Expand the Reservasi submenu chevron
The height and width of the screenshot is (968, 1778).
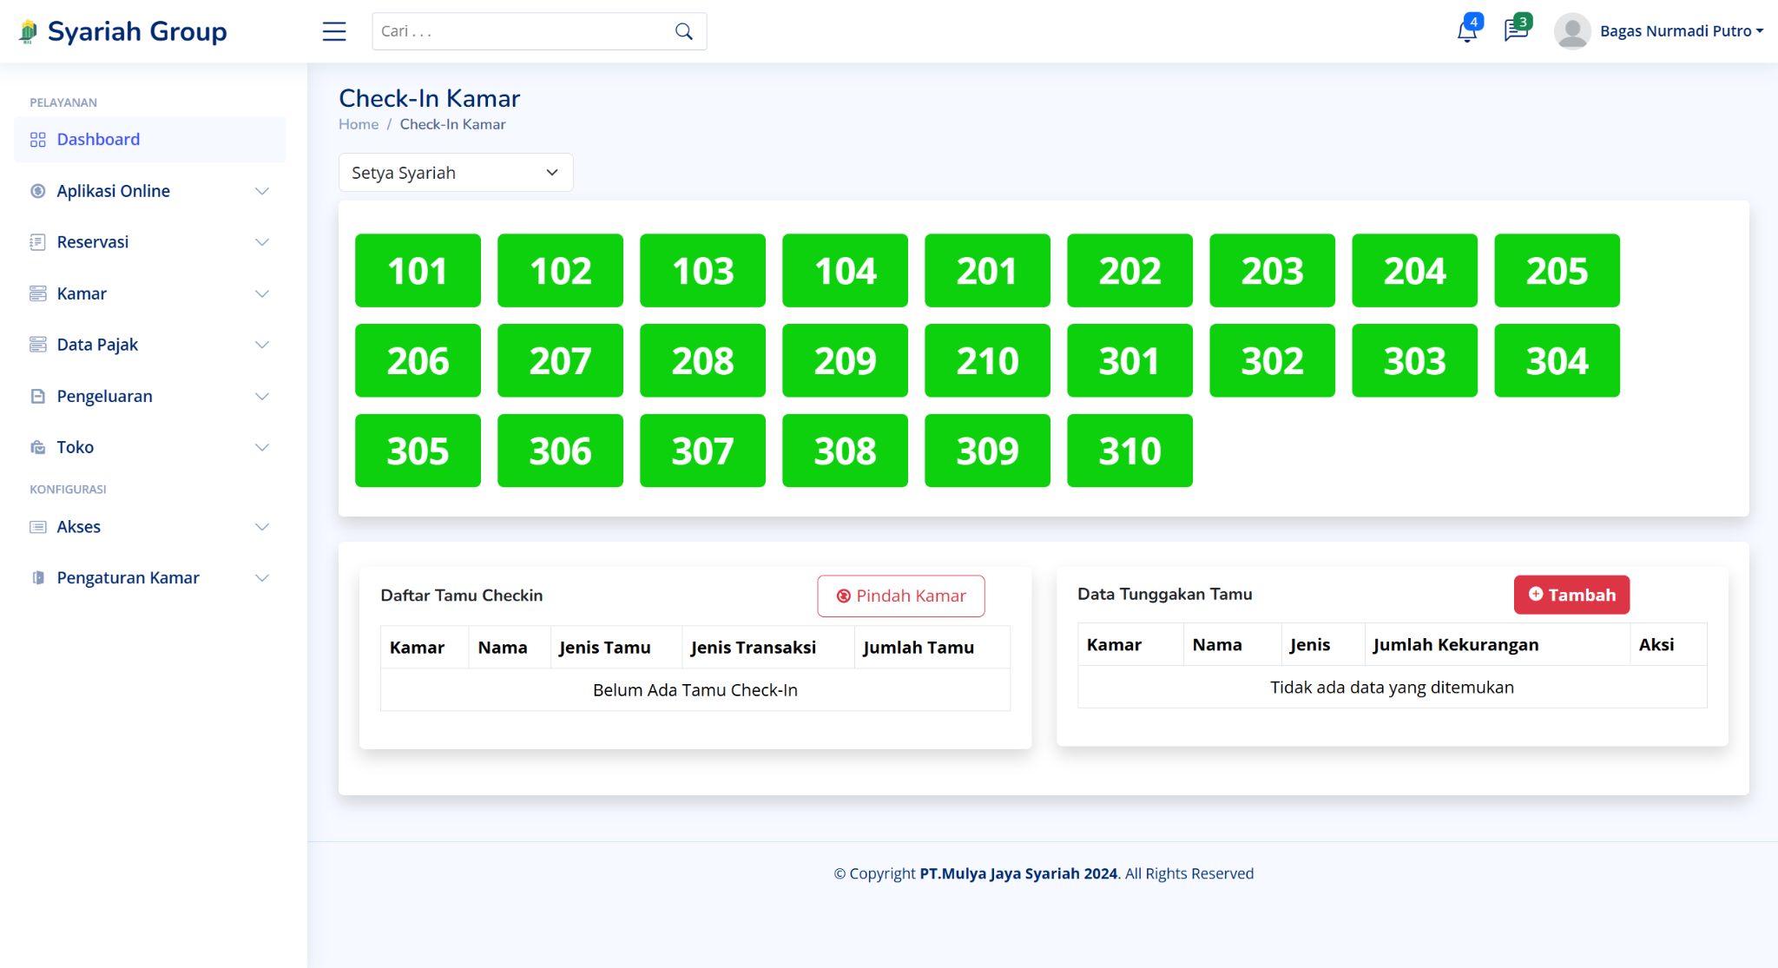261,242
